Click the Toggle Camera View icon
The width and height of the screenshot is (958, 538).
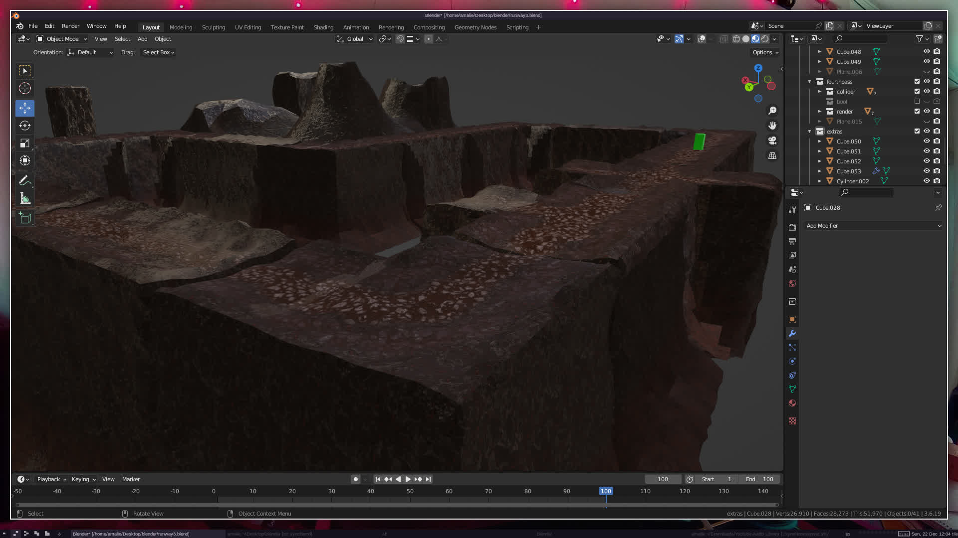(772, 140)
